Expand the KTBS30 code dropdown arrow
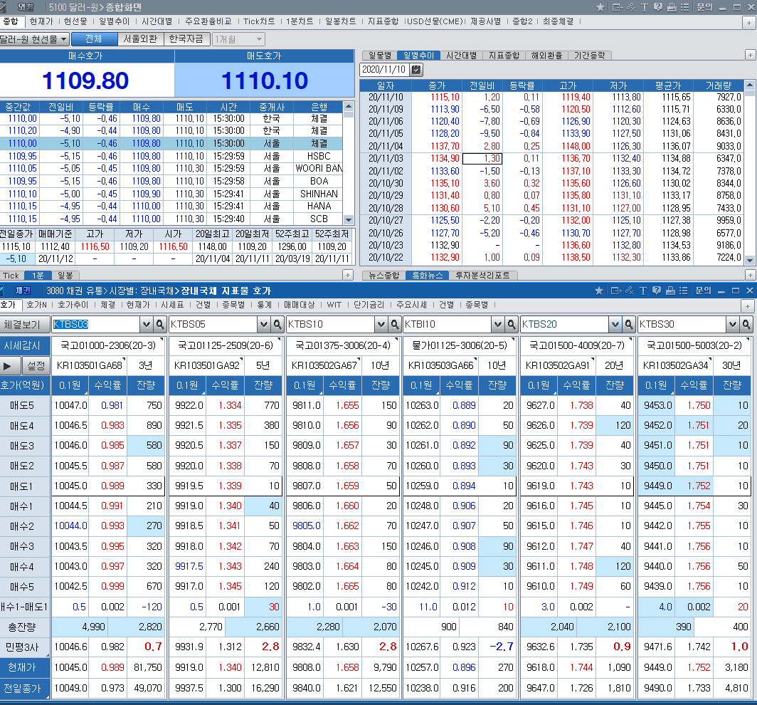The height and width of the screenshot is (705, 757). pos(733,325)
